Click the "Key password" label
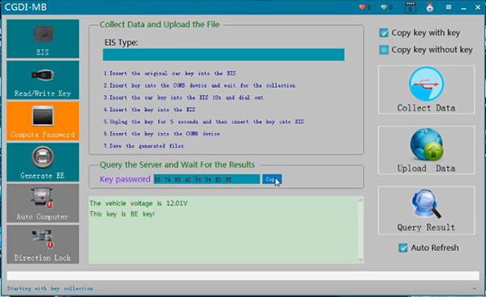 125,179
